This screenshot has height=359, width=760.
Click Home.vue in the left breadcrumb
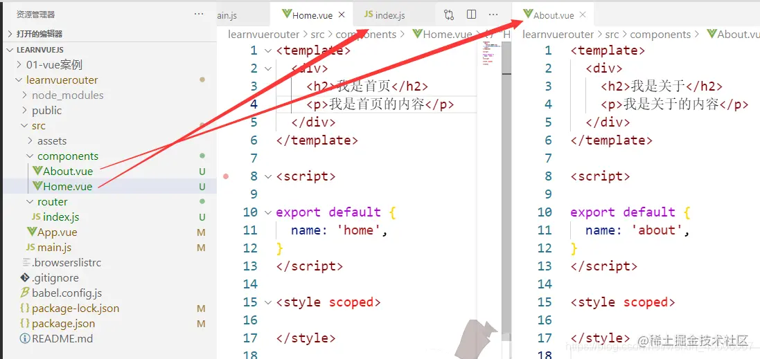[442, 35]
